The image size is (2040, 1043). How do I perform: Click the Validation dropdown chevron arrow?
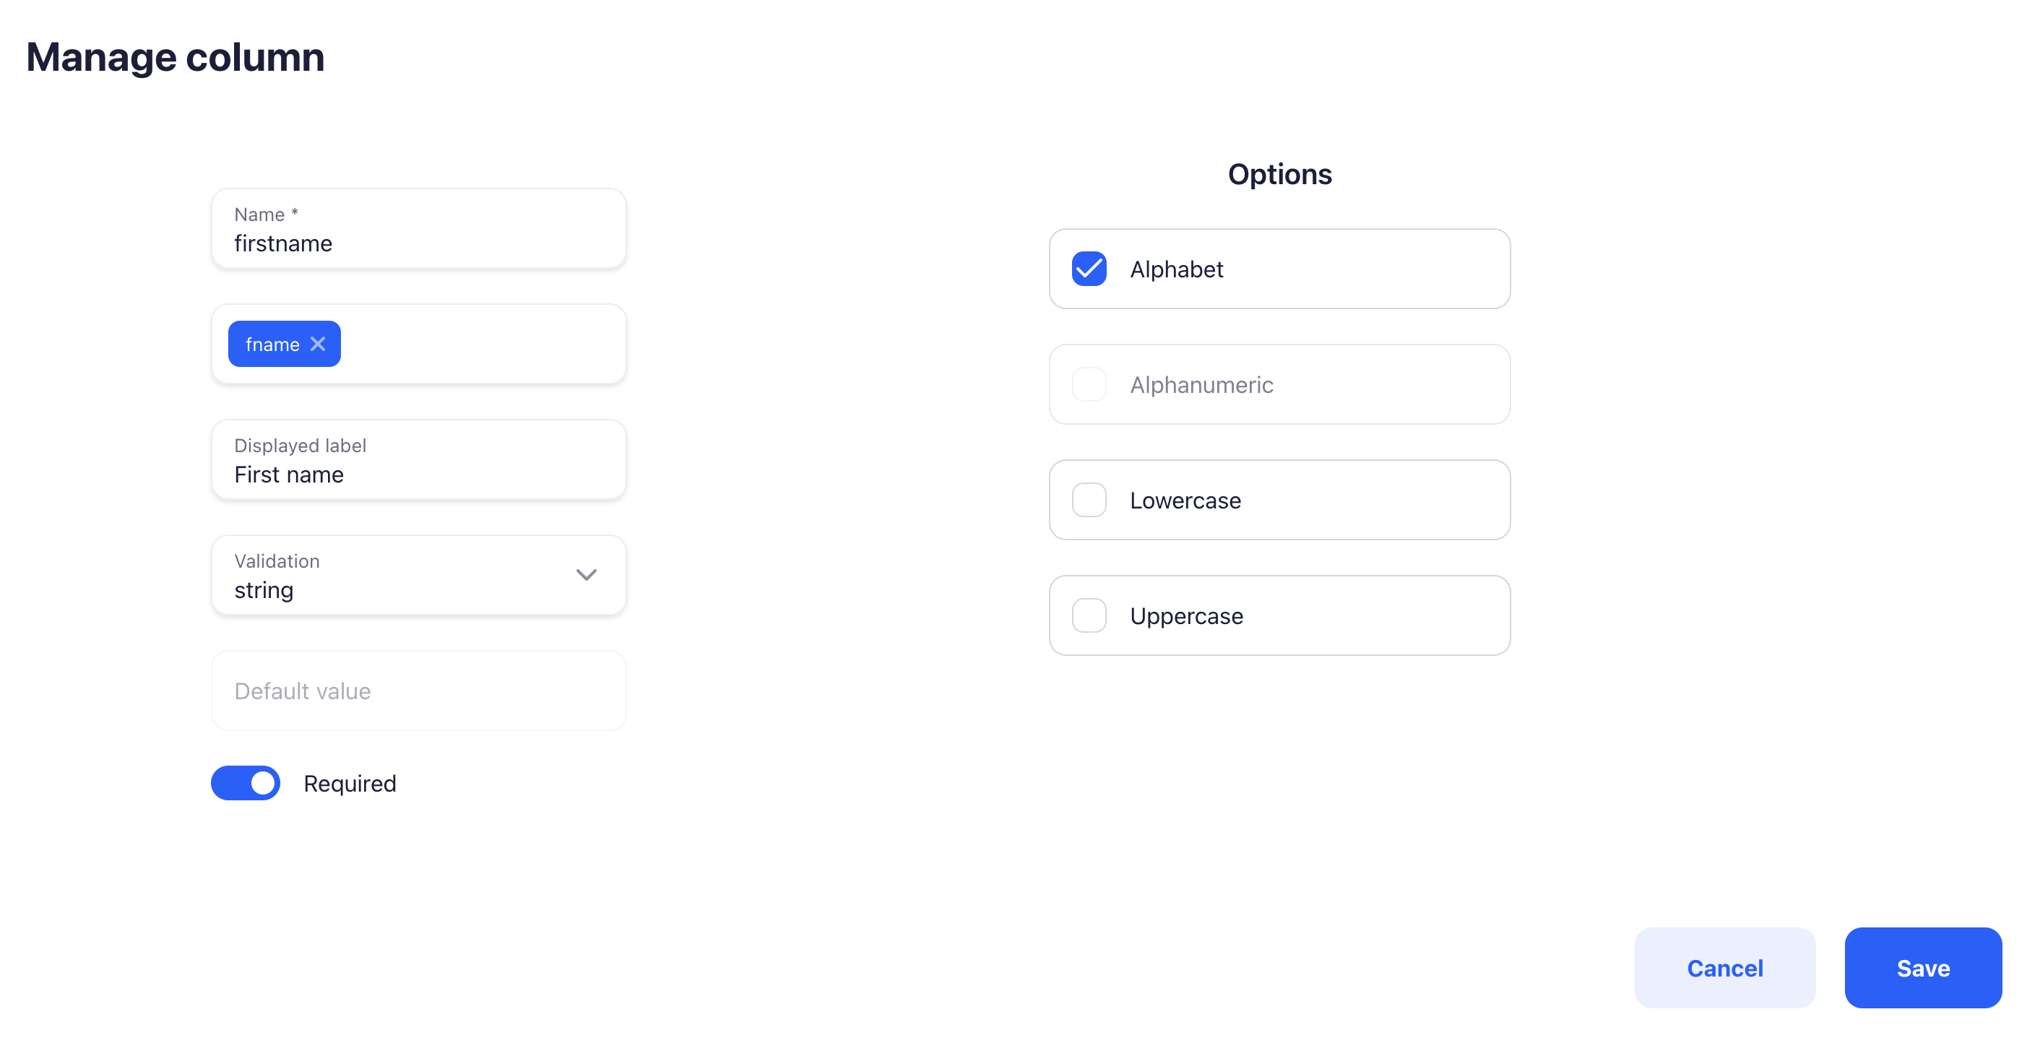click(x=585, y=575)
